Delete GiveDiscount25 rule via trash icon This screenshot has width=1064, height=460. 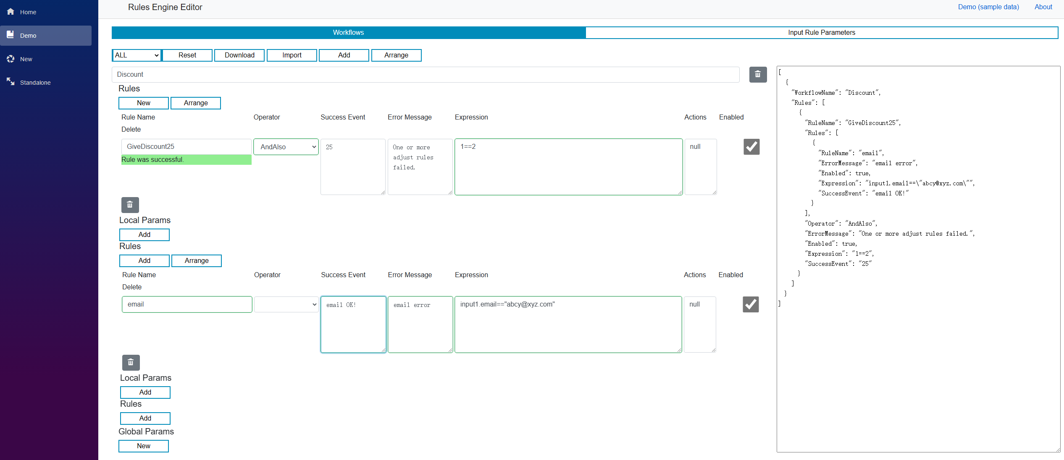130,205
